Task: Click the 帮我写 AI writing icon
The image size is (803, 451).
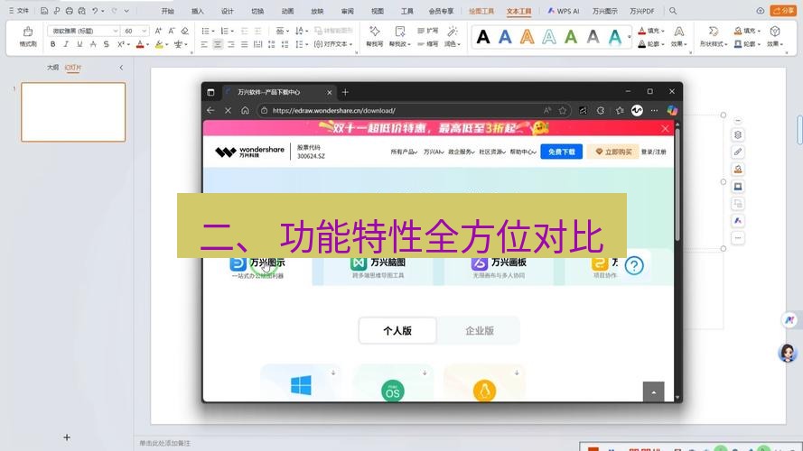Action: click(x=374, y=36)
